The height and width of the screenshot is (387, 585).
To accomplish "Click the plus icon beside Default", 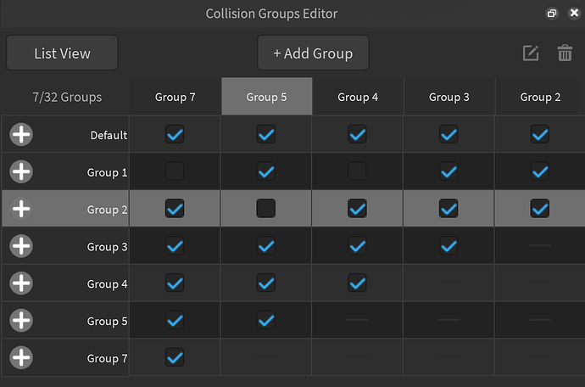I will click(21, 134).
